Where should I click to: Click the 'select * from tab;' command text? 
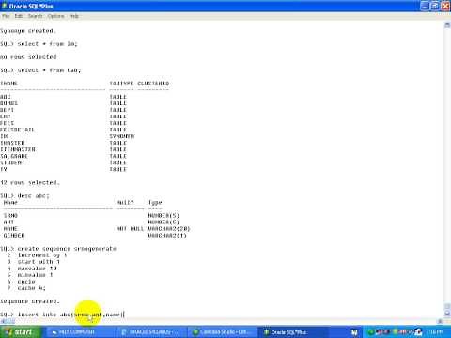49,70
